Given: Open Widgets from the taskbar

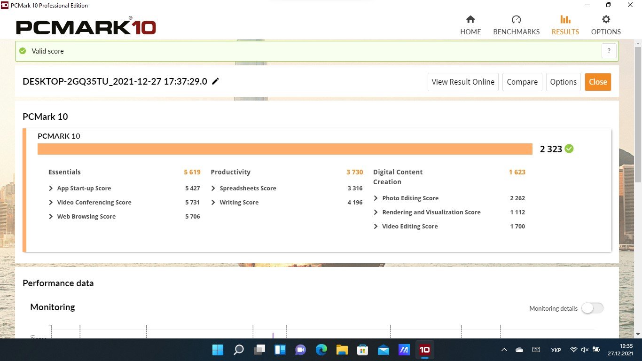Looking at the screenshot, I should click(280, 350).
